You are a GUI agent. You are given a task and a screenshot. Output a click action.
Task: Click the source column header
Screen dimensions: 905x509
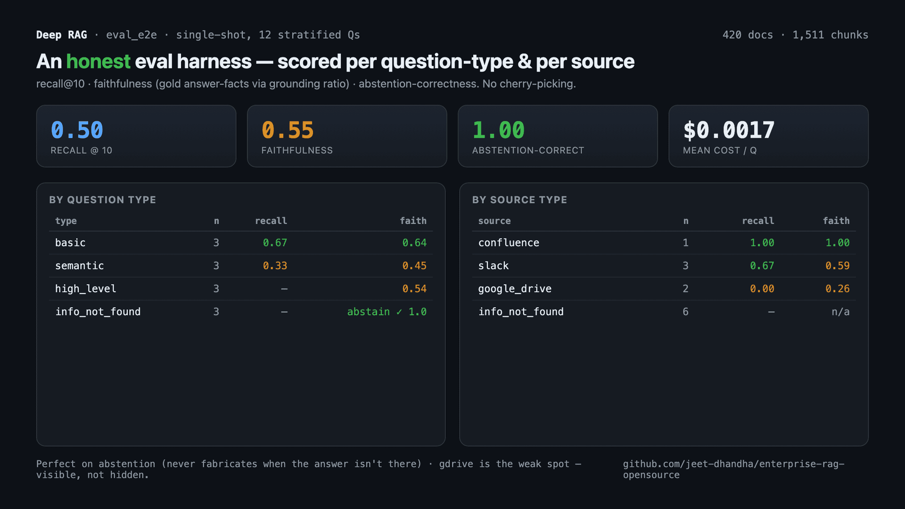494,221
